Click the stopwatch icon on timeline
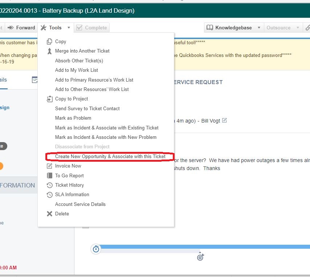The image size is (310, 277). tap(96, 249)
